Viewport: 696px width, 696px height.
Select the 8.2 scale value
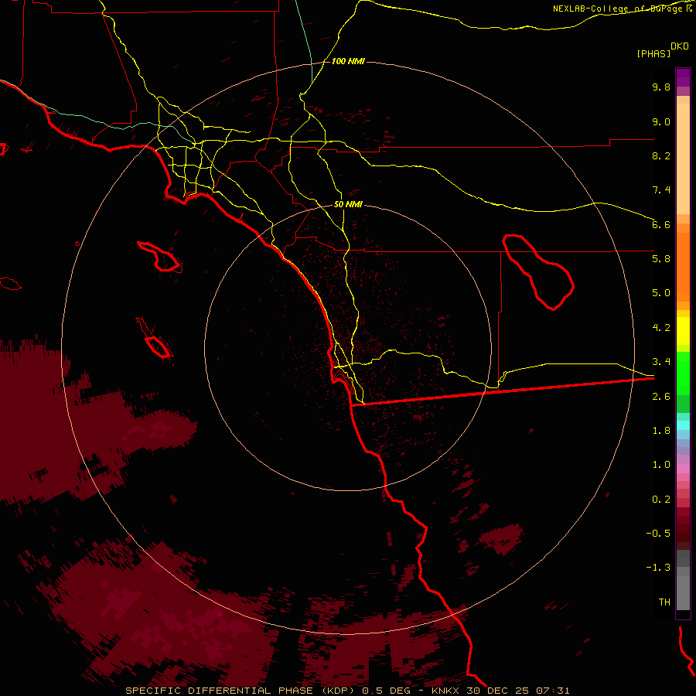(x=661, y=155)
